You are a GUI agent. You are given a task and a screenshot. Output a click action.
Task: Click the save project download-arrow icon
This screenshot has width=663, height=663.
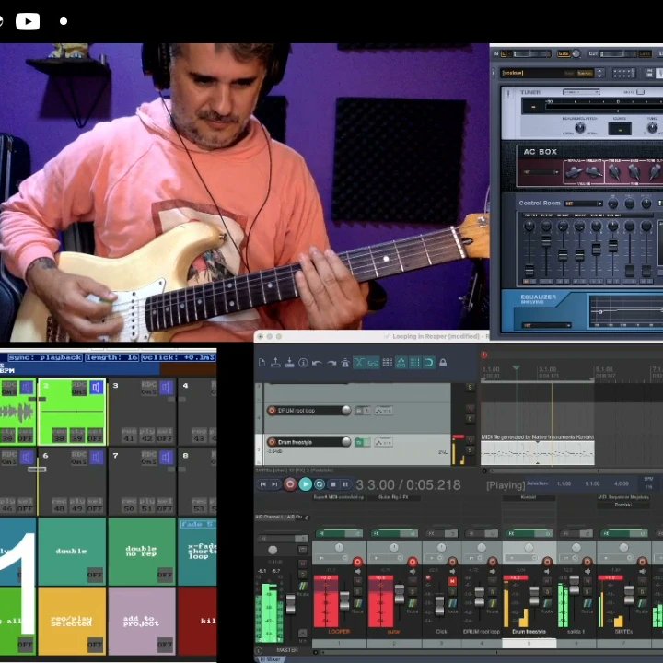290,363
